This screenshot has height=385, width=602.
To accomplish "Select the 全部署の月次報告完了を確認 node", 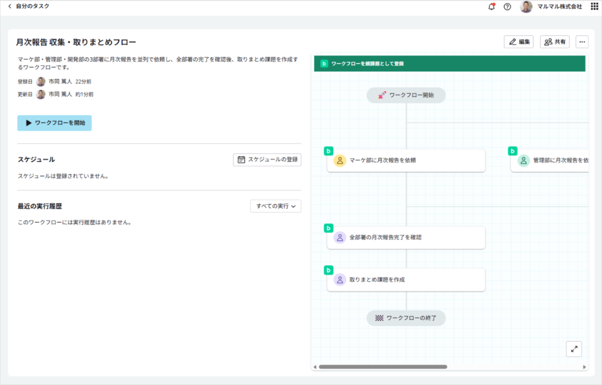I will (406, 237).
